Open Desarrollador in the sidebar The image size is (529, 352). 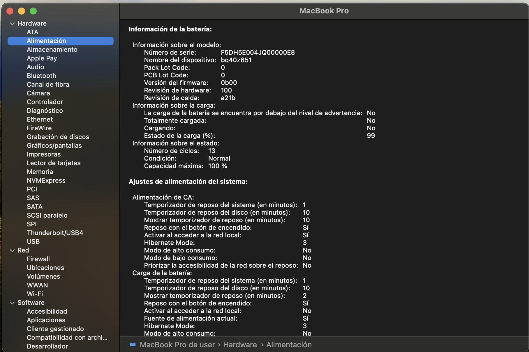[x=47, y=346]
